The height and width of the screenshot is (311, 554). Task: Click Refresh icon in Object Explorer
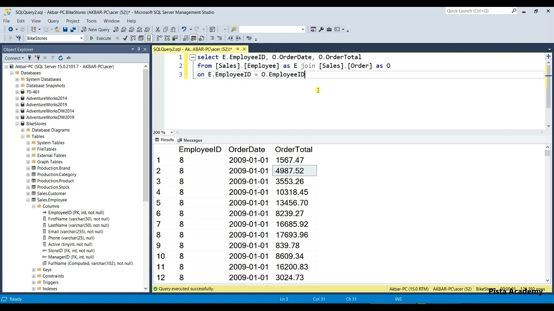click(x=61, y=58)
